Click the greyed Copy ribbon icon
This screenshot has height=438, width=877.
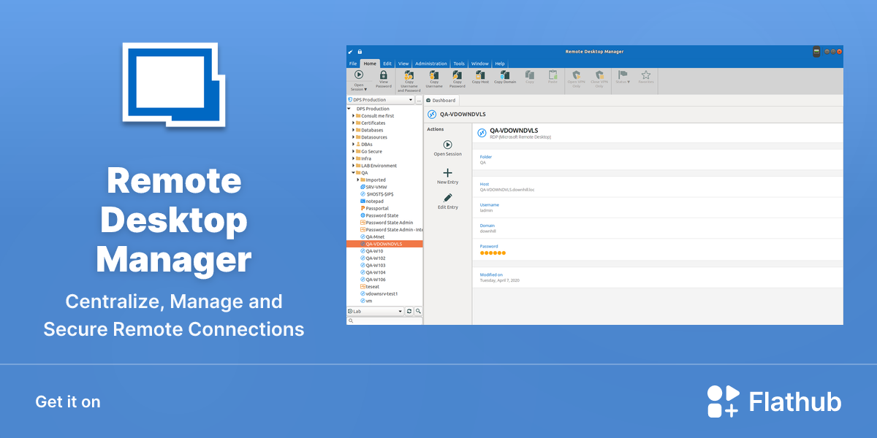[530, 74]
